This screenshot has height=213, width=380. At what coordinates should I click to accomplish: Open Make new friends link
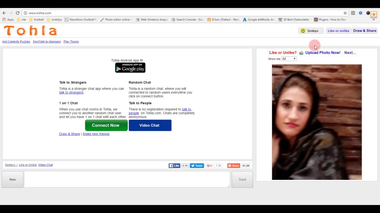click(x=96, y=134)
